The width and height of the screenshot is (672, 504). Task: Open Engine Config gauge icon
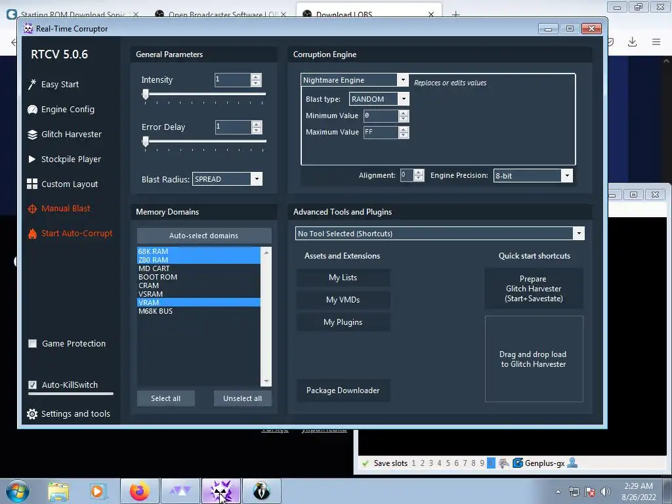[32, 110]
